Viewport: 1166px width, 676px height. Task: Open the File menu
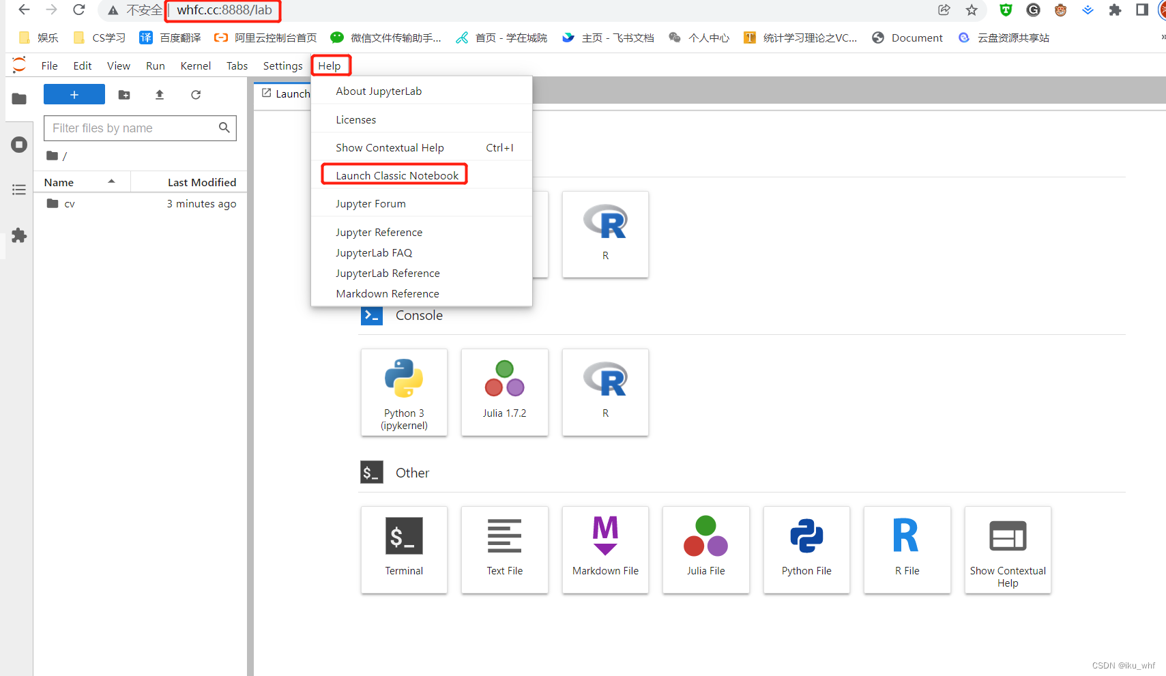pos(49,65)
